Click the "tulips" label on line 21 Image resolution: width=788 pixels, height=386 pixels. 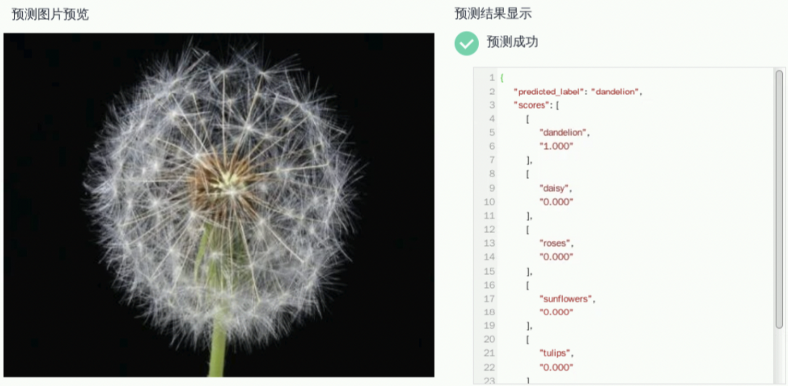pyautogui.click(x=554, y=353)
